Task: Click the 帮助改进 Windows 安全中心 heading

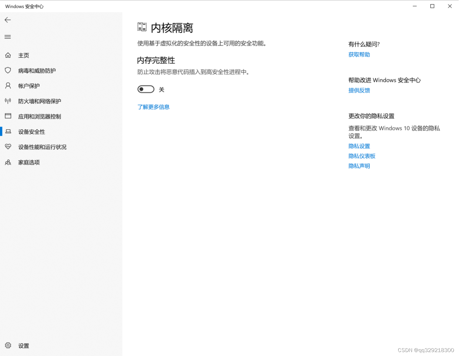Action: [x=384, y=80]
